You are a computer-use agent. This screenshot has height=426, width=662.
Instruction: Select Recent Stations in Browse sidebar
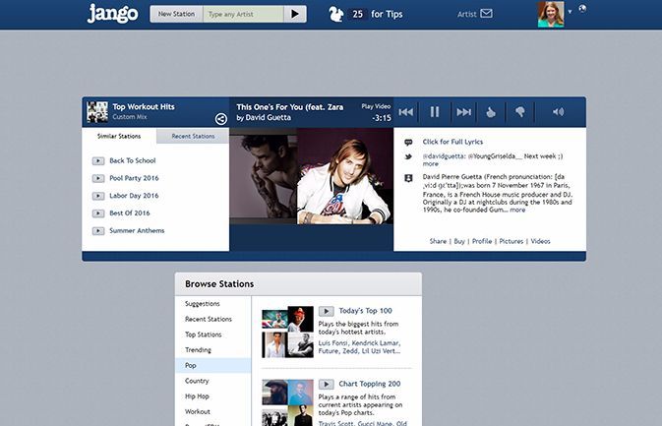coord(209,319)
